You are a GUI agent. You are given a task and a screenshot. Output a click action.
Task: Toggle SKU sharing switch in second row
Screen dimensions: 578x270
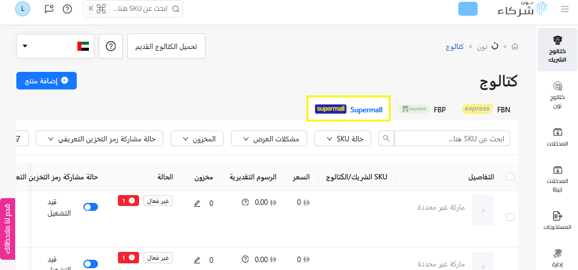coord(91,264)
